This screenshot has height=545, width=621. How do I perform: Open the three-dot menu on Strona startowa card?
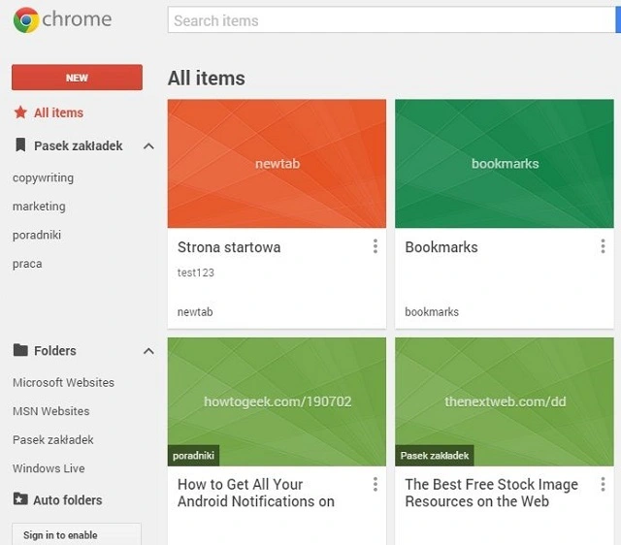[x=376, y=246]
